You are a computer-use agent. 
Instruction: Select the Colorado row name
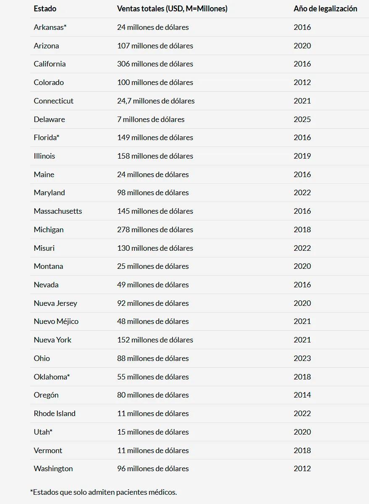pos(49,82)
